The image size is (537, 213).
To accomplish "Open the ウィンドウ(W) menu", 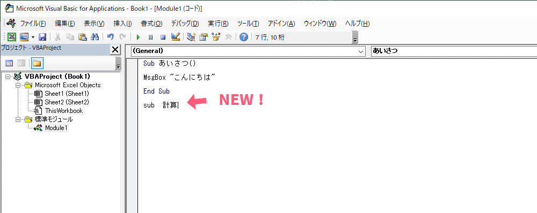I will point(320,24).
